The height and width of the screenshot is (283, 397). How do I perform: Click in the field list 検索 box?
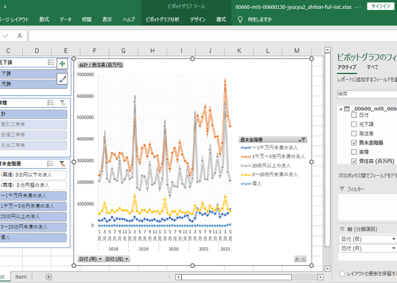[367, 94]
